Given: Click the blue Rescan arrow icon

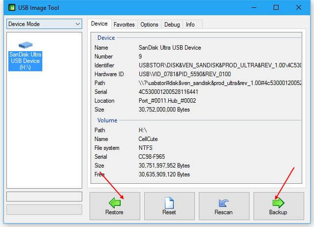Looking at the screenshot, I should pyautogui.click(x=223, y=203).
